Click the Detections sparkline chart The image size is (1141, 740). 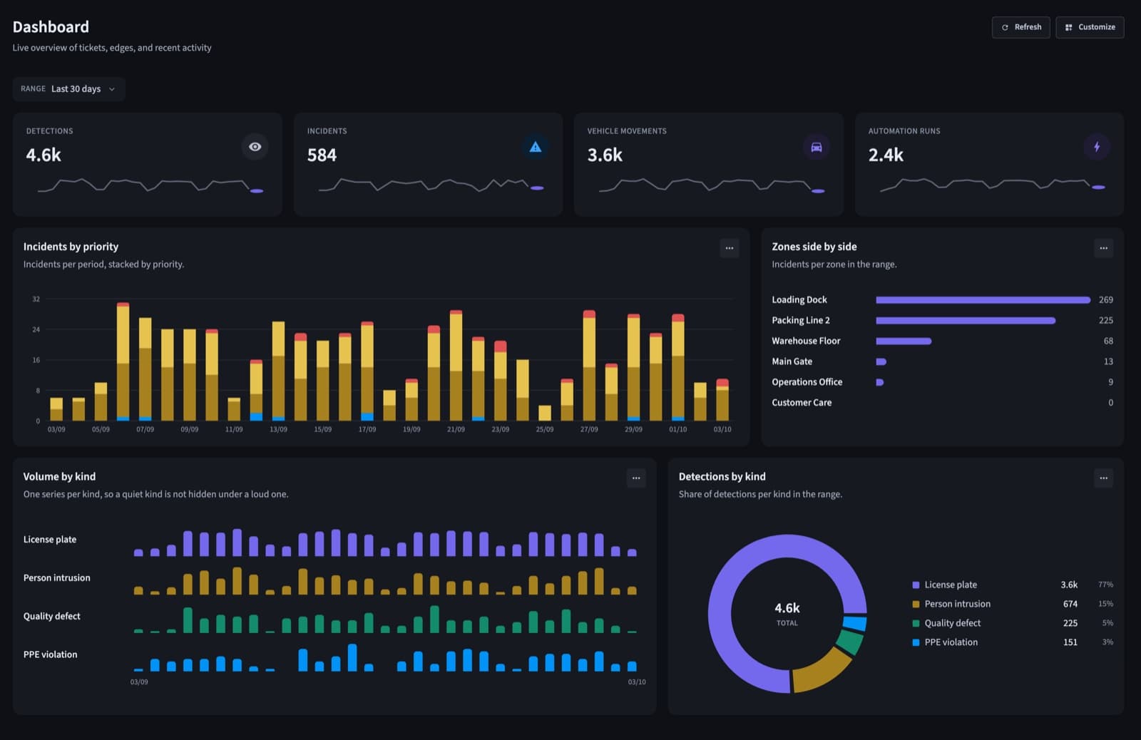pos(150,185)
